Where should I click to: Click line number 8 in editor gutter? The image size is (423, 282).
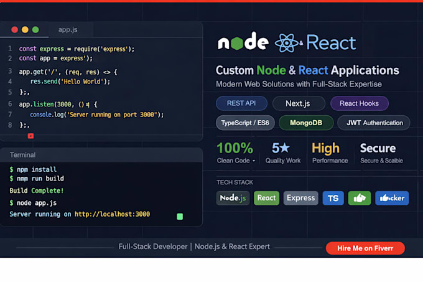point(10,125)
